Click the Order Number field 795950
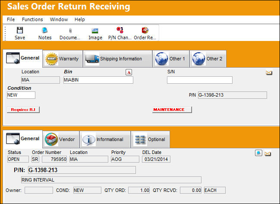The height and width of the screenshot is (204, 280). point(54,159)
